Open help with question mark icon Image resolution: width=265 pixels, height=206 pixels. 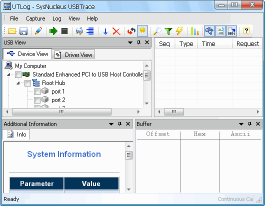pyautogui.click(x=246, y=31)
